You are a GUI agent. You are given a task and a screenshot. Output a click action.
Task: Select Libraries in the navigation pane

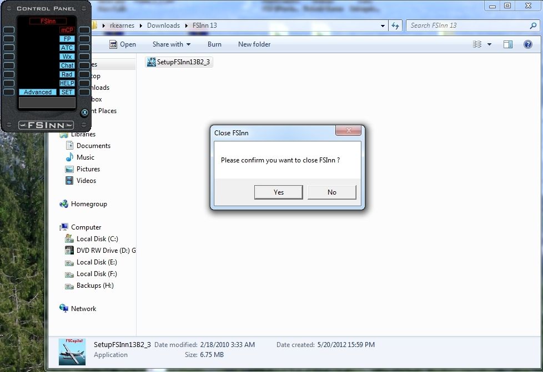click(x=83, y=134)
